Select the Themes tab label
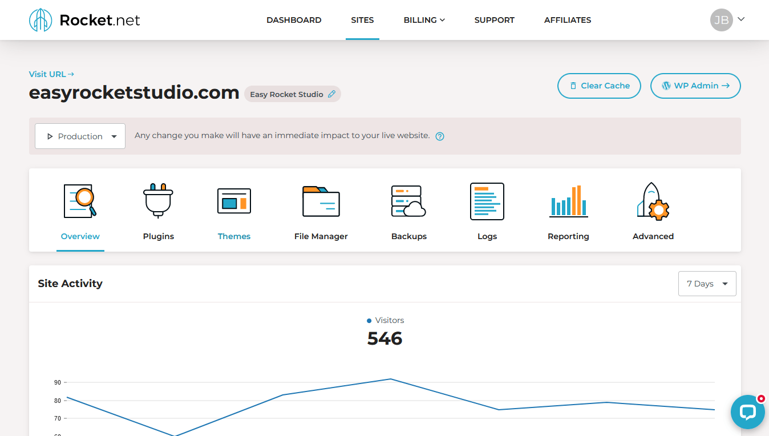The image size is (769, 436). pos(234,236)
